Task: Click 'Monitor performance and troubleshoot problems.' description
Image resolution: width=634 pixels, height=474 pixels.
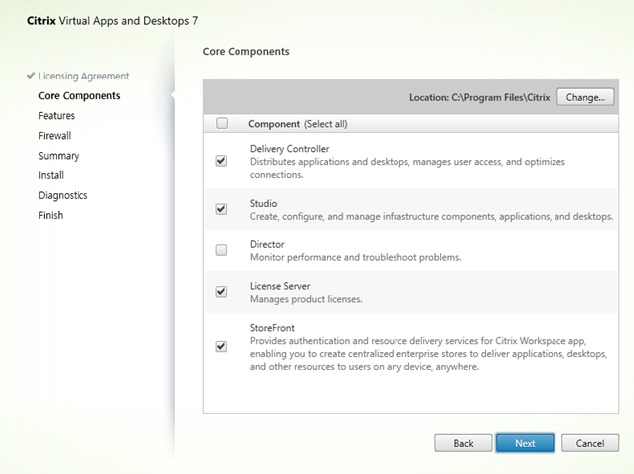Action: coord(356,257)
